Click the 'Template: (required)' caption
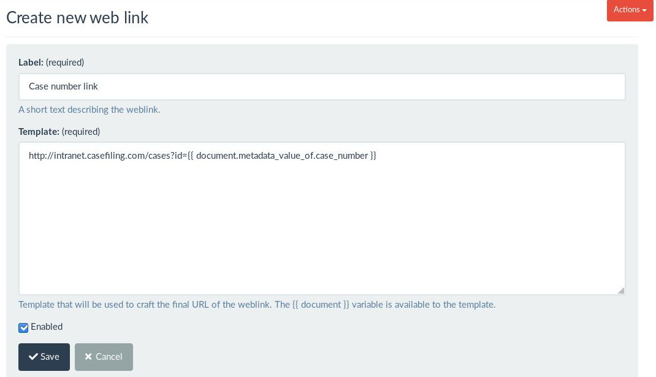 [x=59, y=132]
